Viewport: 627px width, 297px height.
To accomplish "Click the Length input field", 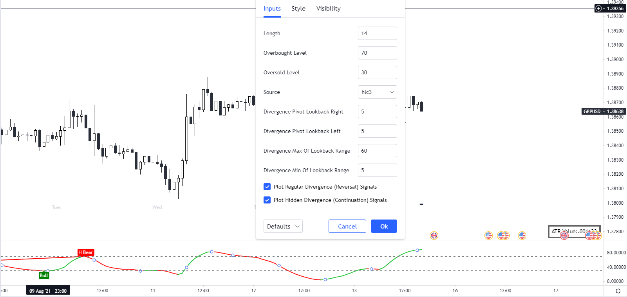I will coord(377,33).
